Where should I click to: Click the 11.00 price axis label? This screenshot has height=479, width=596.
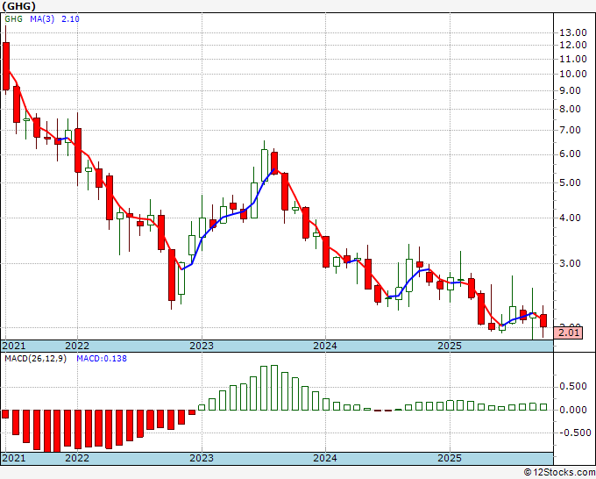coord(573,59)
